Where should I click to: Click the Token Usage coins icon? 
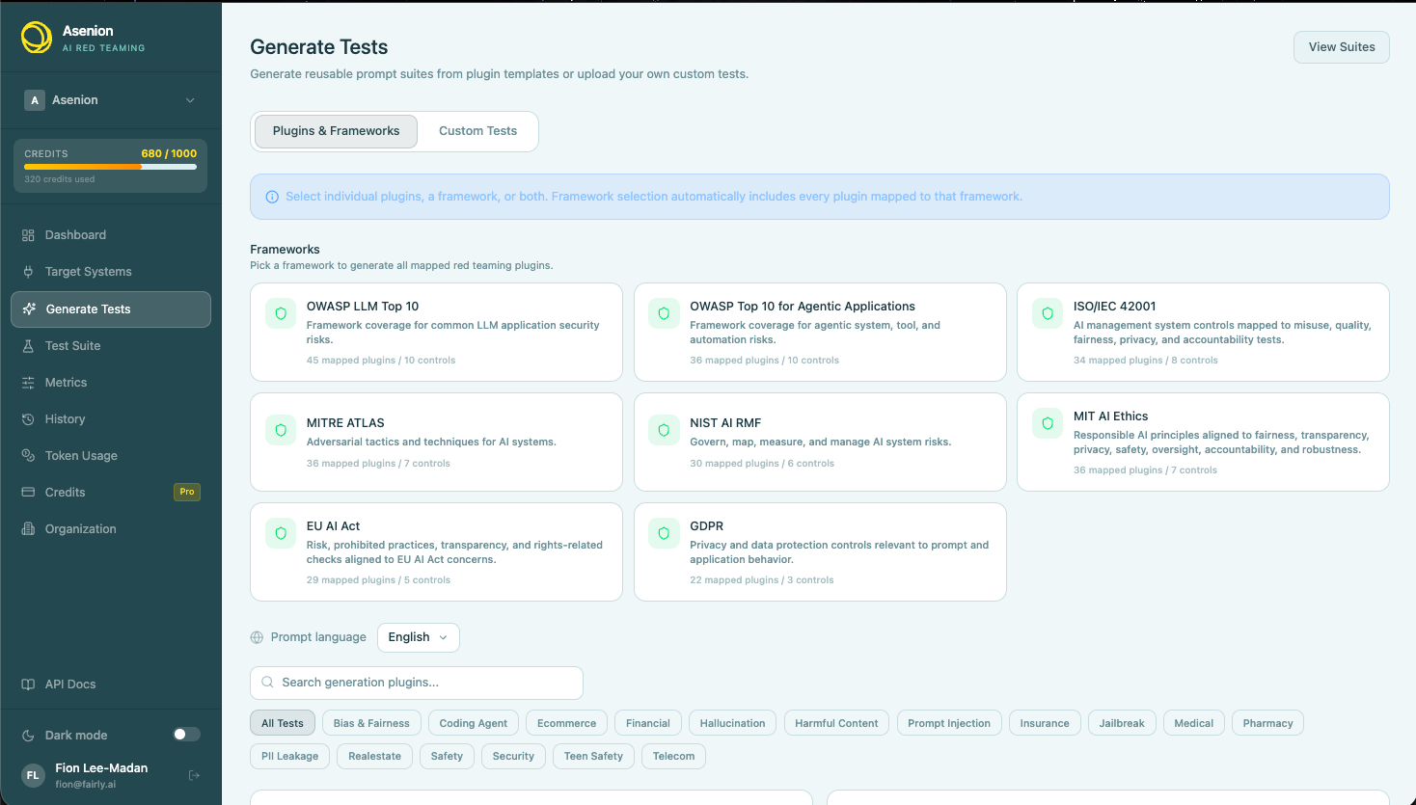pos(28,456)
